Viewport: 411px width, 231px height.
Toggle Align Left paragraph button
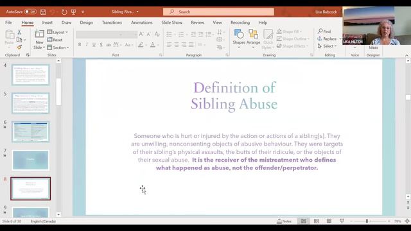(x=170, y=45)
